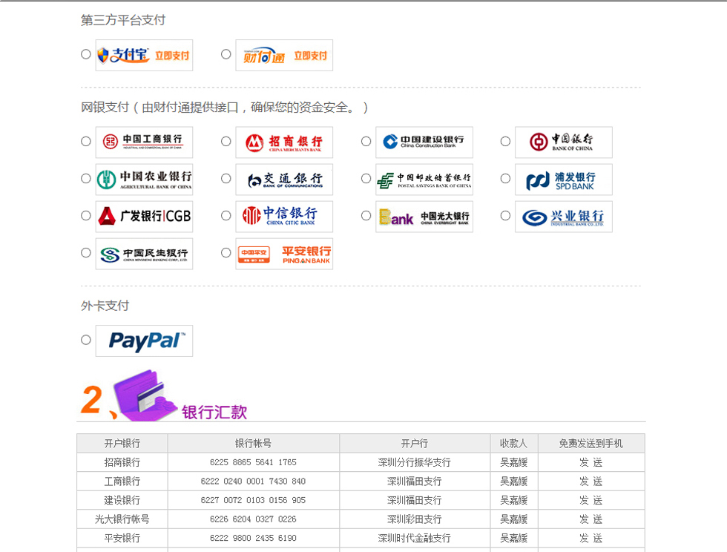This screenshot has height=552, width=727.
Task: Select the 邮政储蓄银行 radio button
Action: click(366, 179)
